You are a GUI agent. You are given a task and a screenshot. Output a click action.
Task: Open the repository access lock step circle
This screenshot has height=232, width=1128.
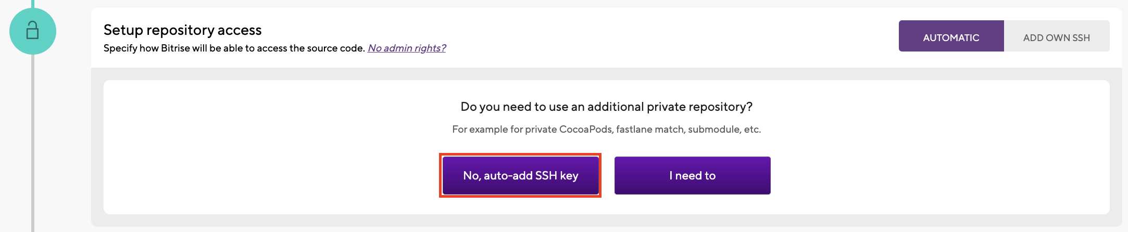[x=33, y=31]
